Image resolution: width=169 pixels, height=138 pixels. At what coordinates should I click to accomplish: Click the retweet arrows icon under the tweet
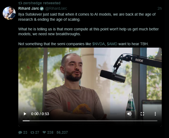[x=32, y=132]
